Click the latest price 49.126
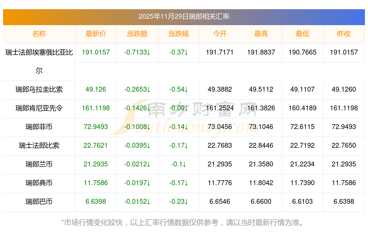The width and height of the screenshot is (368, 232). [96, 89]
